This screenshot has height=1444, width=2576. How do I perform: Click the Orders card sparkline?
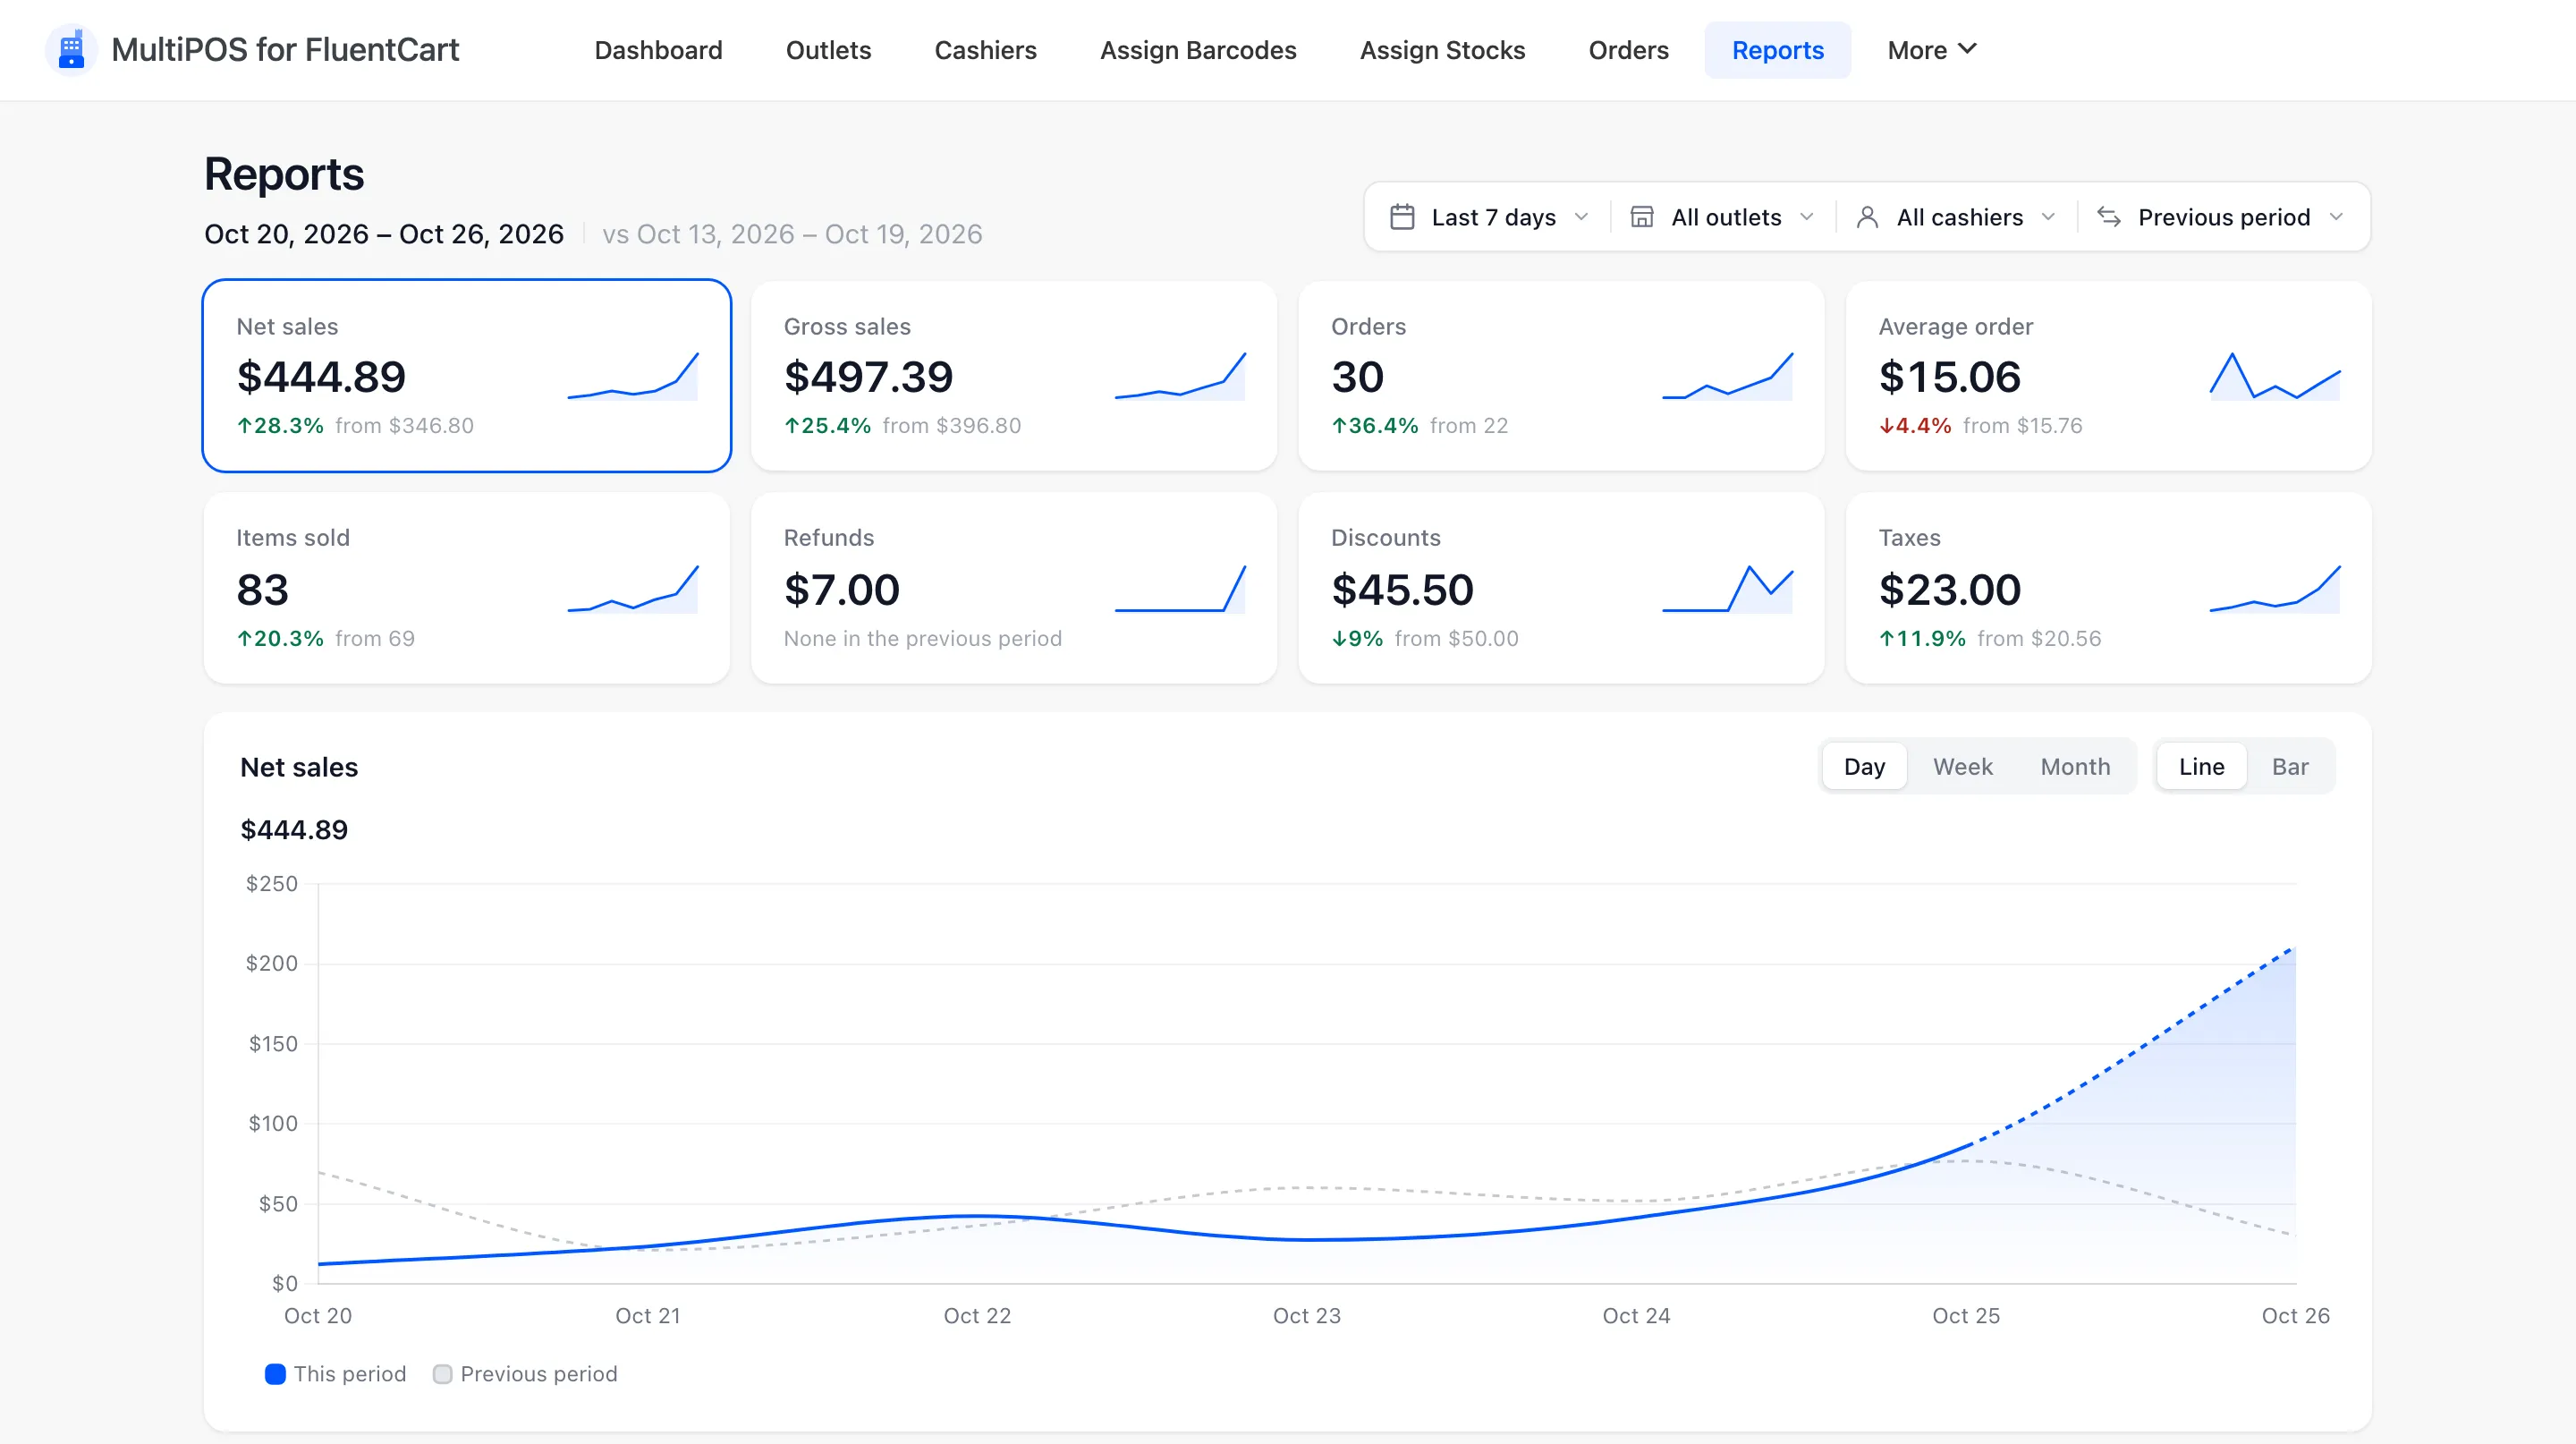pyautogui.click(x=1728, y=376)
